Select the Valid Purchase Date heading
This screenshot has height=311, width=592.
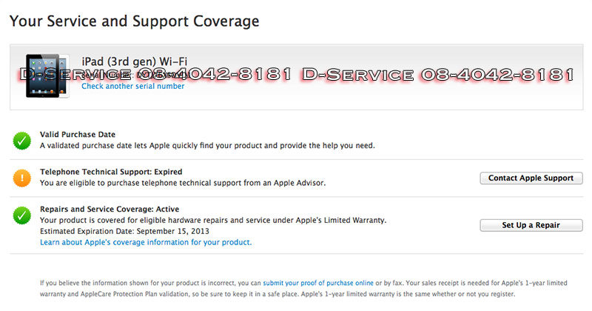(78, 135)
